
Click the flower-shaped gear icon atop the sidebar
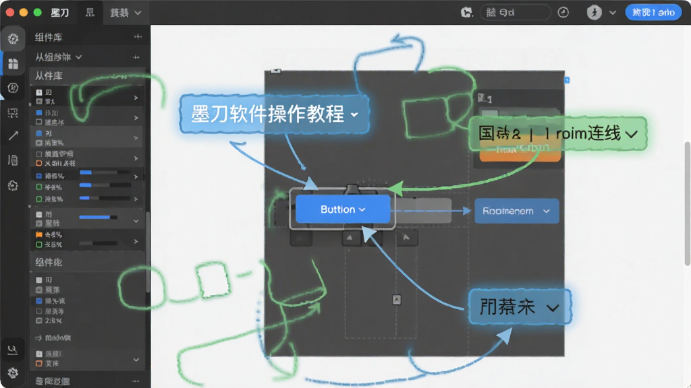pyautogui.click(x=13, y=38)
